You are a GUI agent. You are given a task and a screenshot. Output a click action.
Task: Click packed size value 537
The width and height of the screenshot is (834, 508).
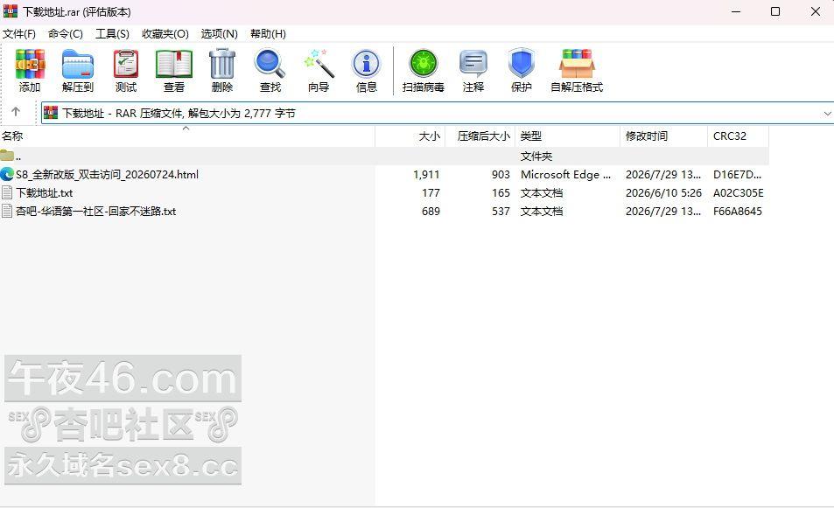coord(501,211)
